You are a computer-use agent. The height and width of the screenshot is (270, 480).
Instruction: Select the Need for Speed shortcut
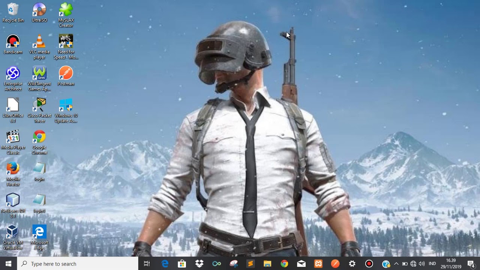tap(66, 47)
